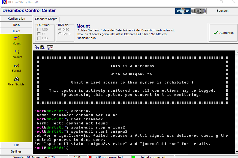
Task: Switch to the Telnet section
Action: click(16, 31)
